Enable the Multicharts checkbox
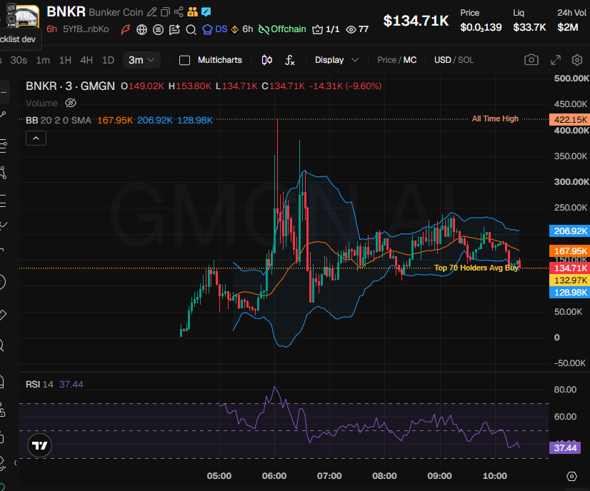 point(184,60)
